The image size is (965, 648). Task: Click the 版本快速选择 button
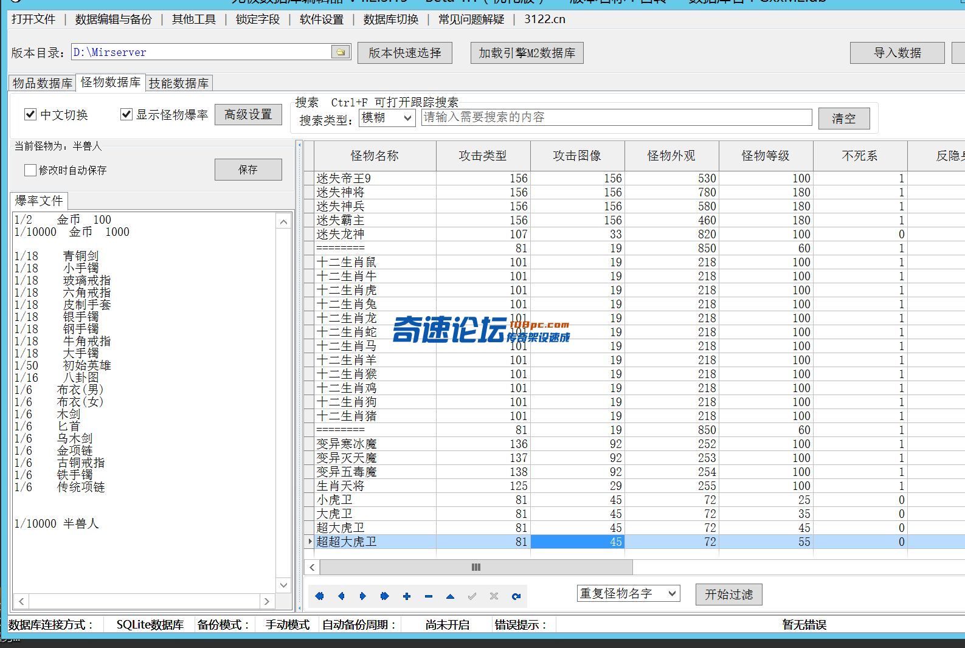pyautogui.click(x=405, y=53)
